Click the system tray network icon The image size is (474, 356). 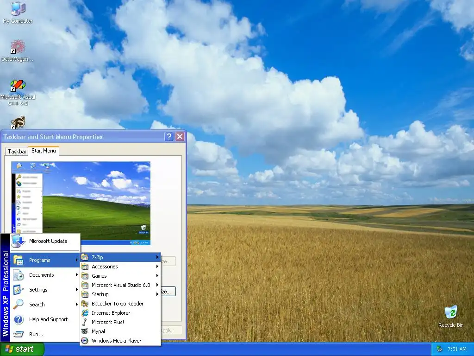click(439, 349)
